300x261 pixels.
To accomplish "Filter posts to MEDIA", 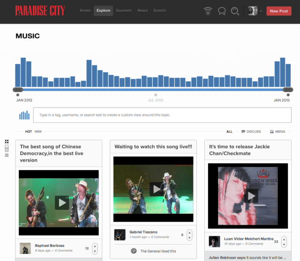I will point(280,131).
